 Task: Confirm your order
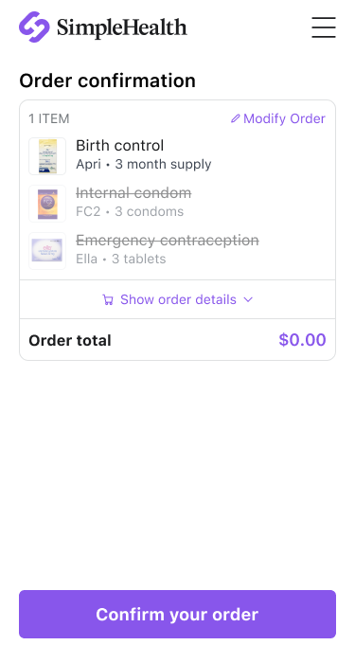pos(178,614)
